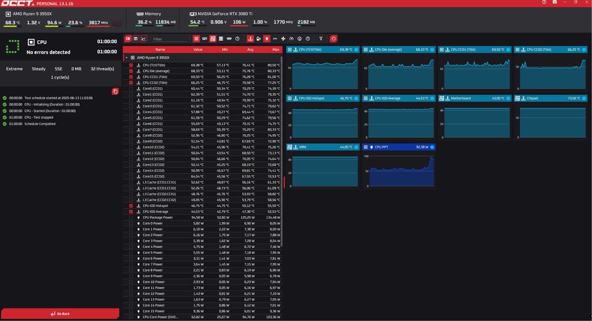Click the CPU PPT power graph area

click(401, 170)
